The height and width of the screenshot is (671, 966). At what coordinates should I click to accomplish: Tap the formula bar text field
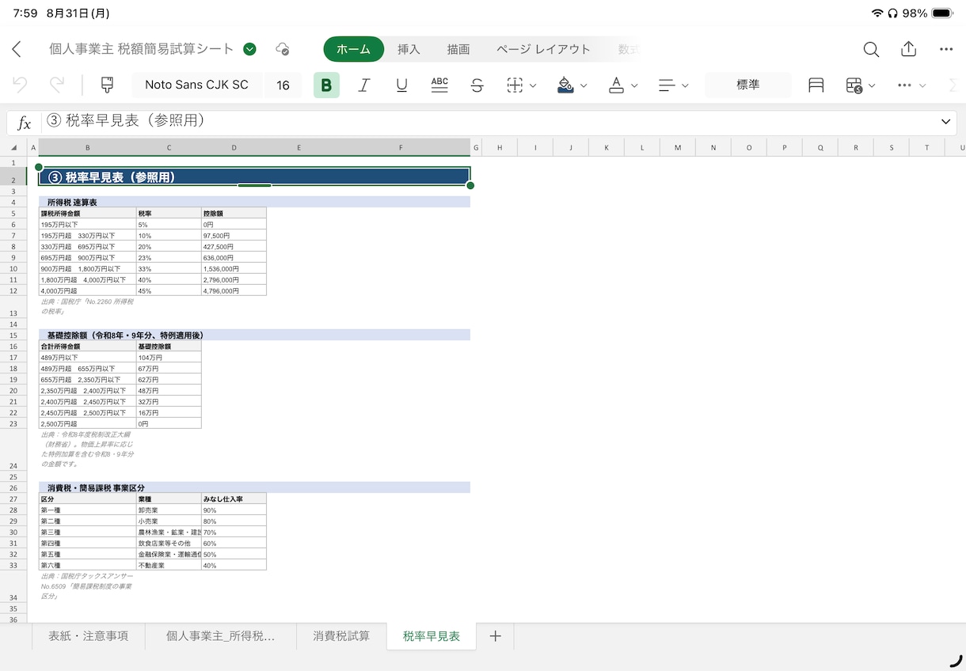[487, 122]
